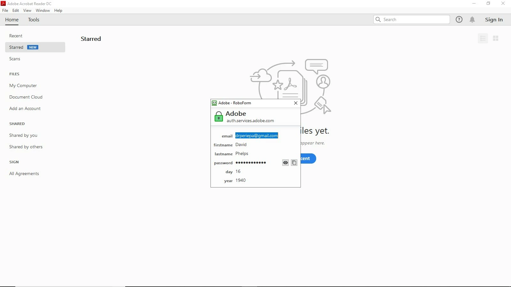Switch to the Home tab
Screen dimensions: 511x287
(x=12, y=19)
